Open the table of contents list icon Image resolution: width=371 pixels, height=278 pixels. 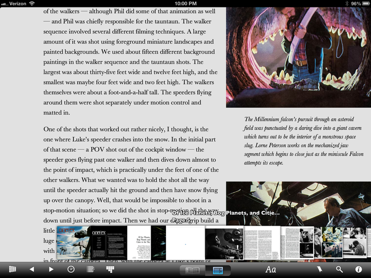point(91,269)
